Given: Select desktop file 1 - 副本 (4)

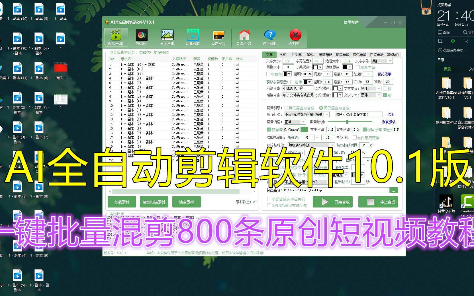Looking at the screenshot, I should [x=17, y=248].
